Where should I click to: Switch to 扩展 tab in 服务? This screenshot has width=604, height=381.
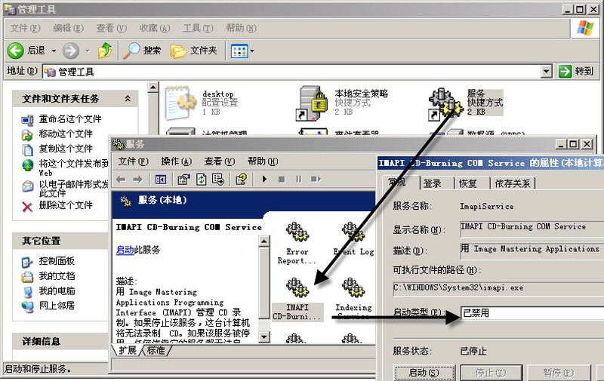point(127,350)
